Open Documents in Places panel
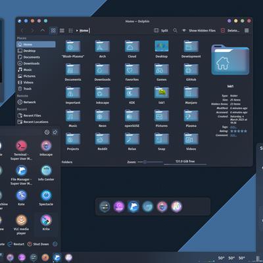The height and width of the screenshot is (263, 263). [36, 57]
